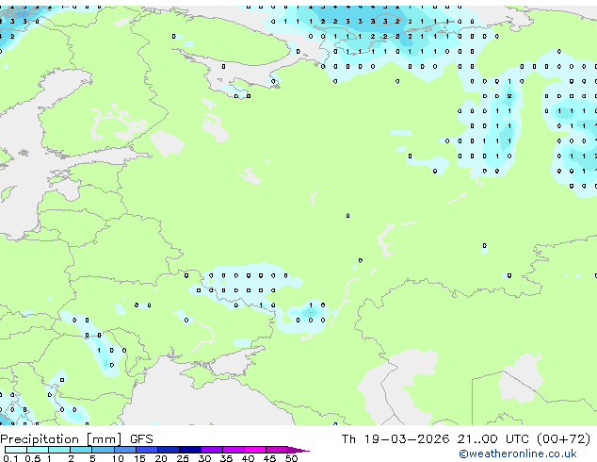Click the 20–25 mm legend color swatch
The width and height of the screenshot is (597, 462).
coord(169,450)
